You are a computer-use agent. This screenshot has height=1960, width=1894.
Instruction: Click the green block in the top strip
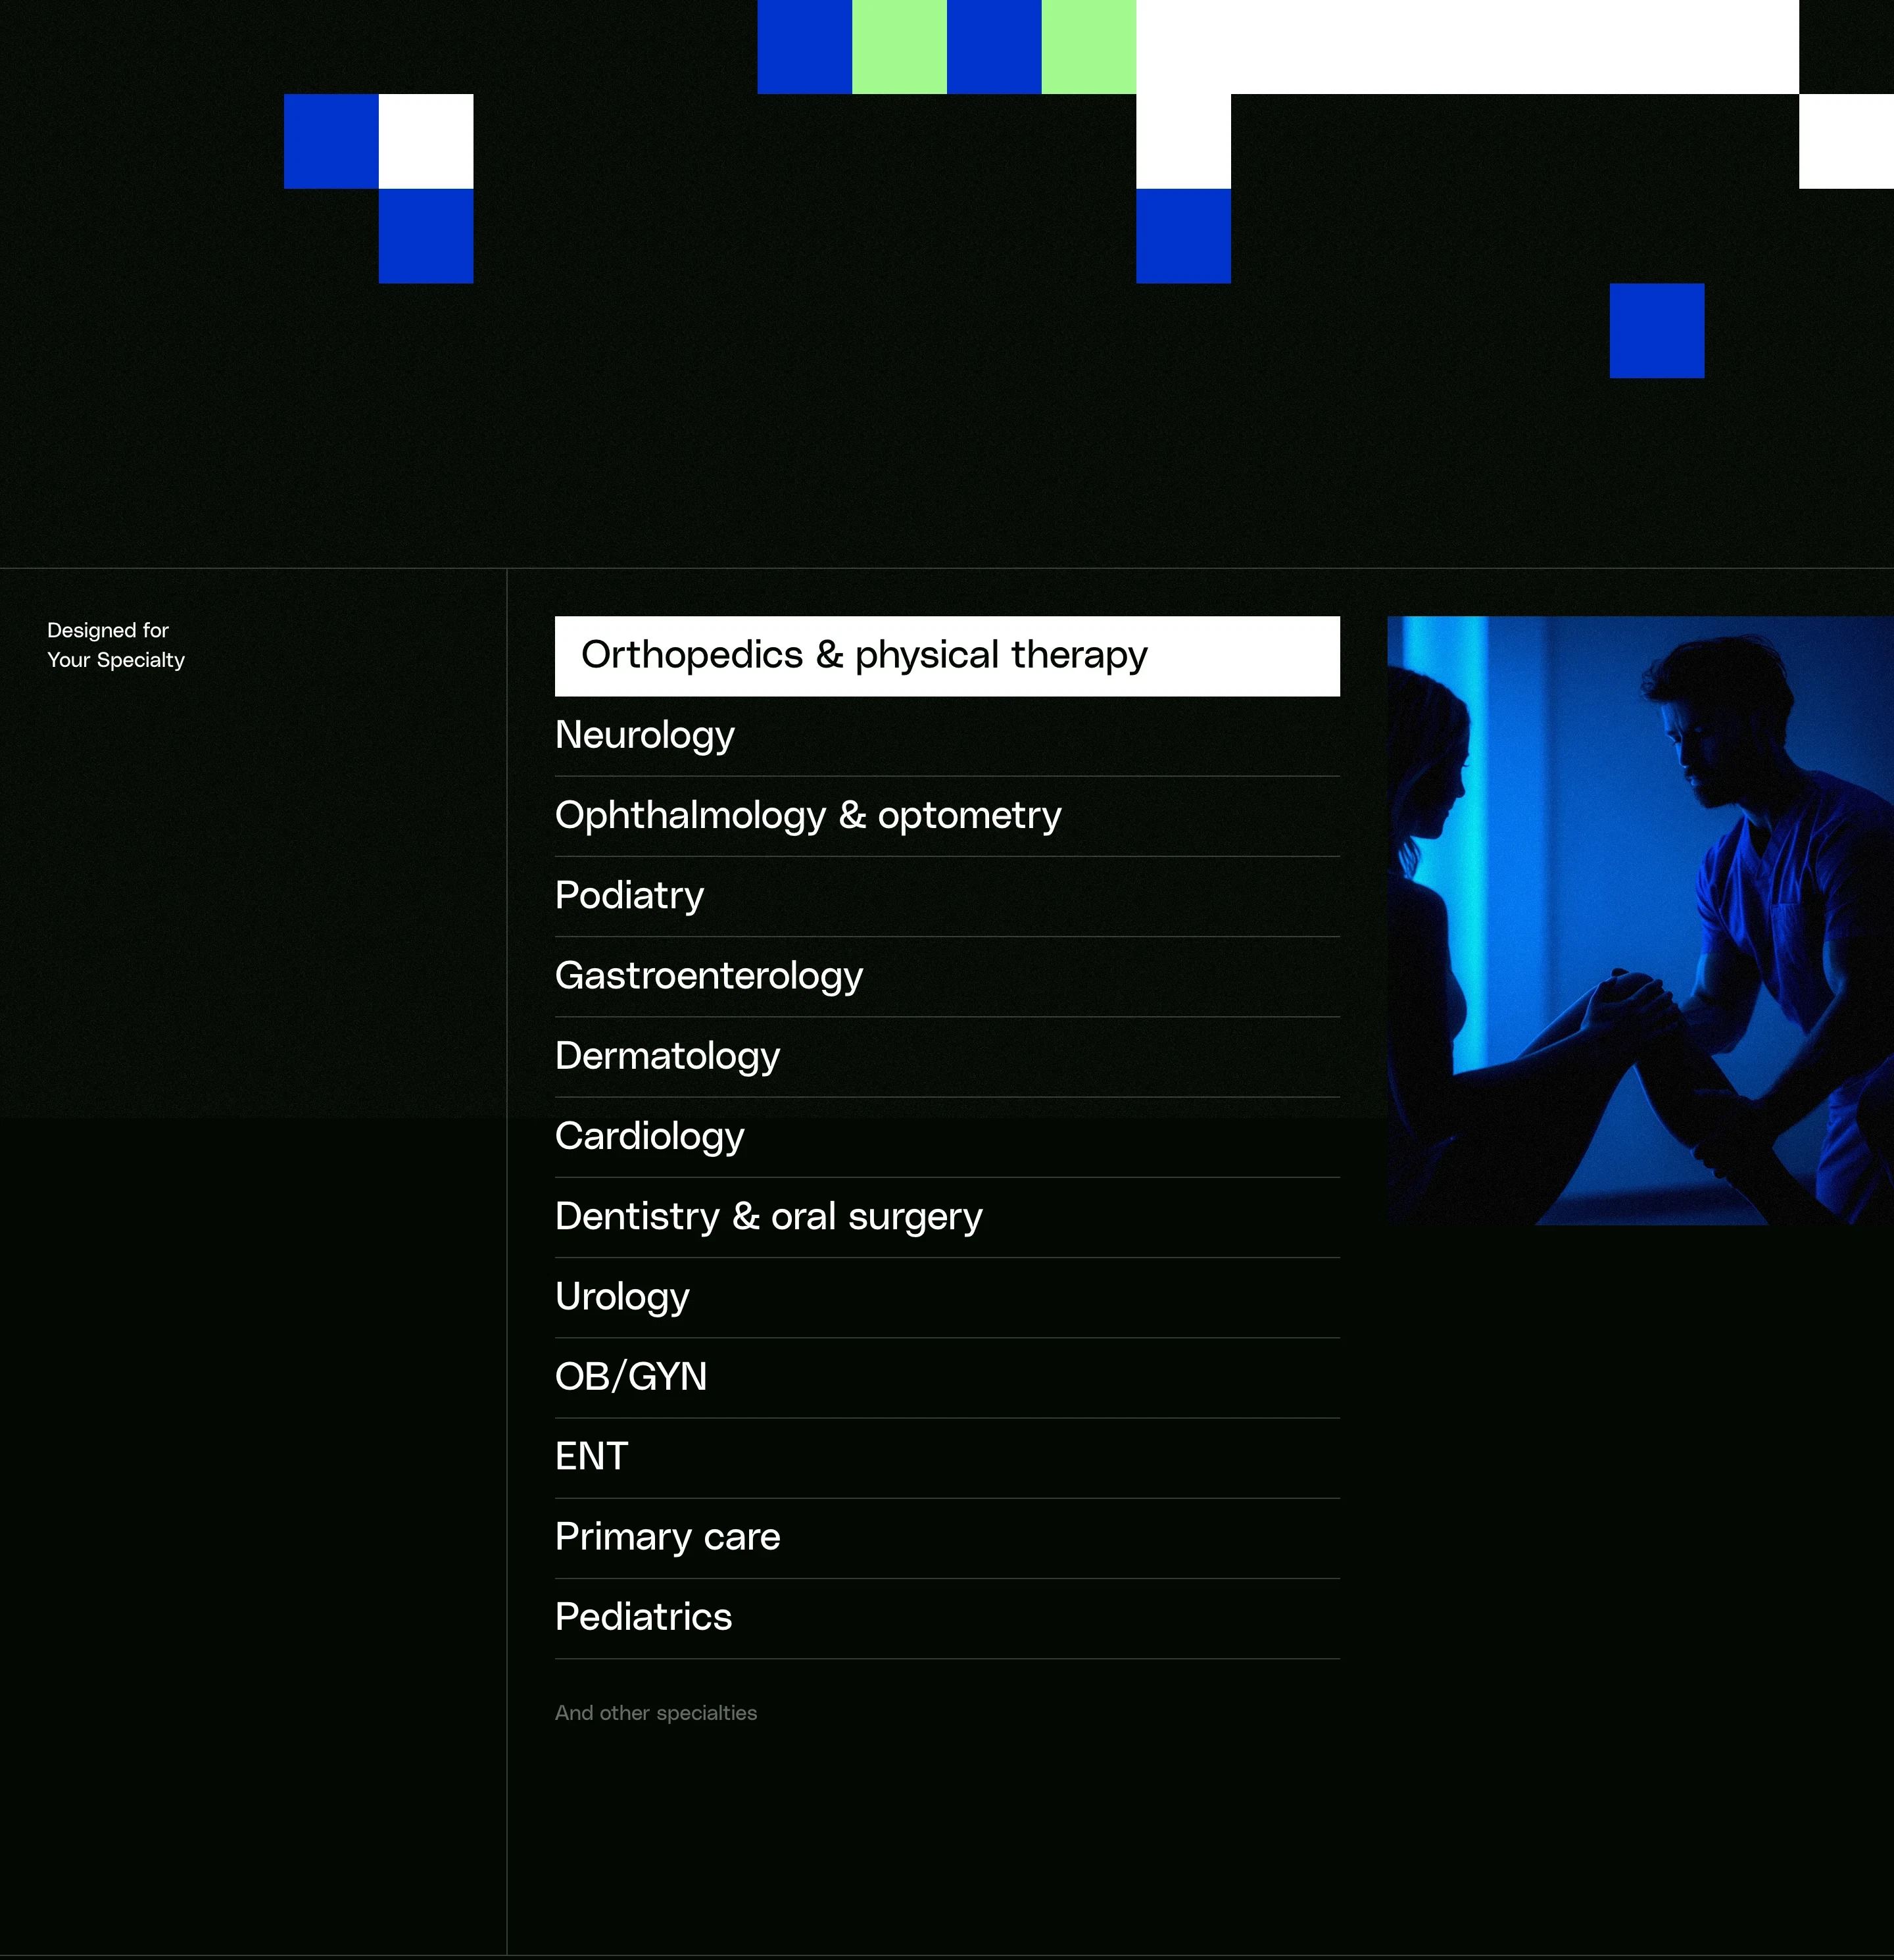coord(898,45)
